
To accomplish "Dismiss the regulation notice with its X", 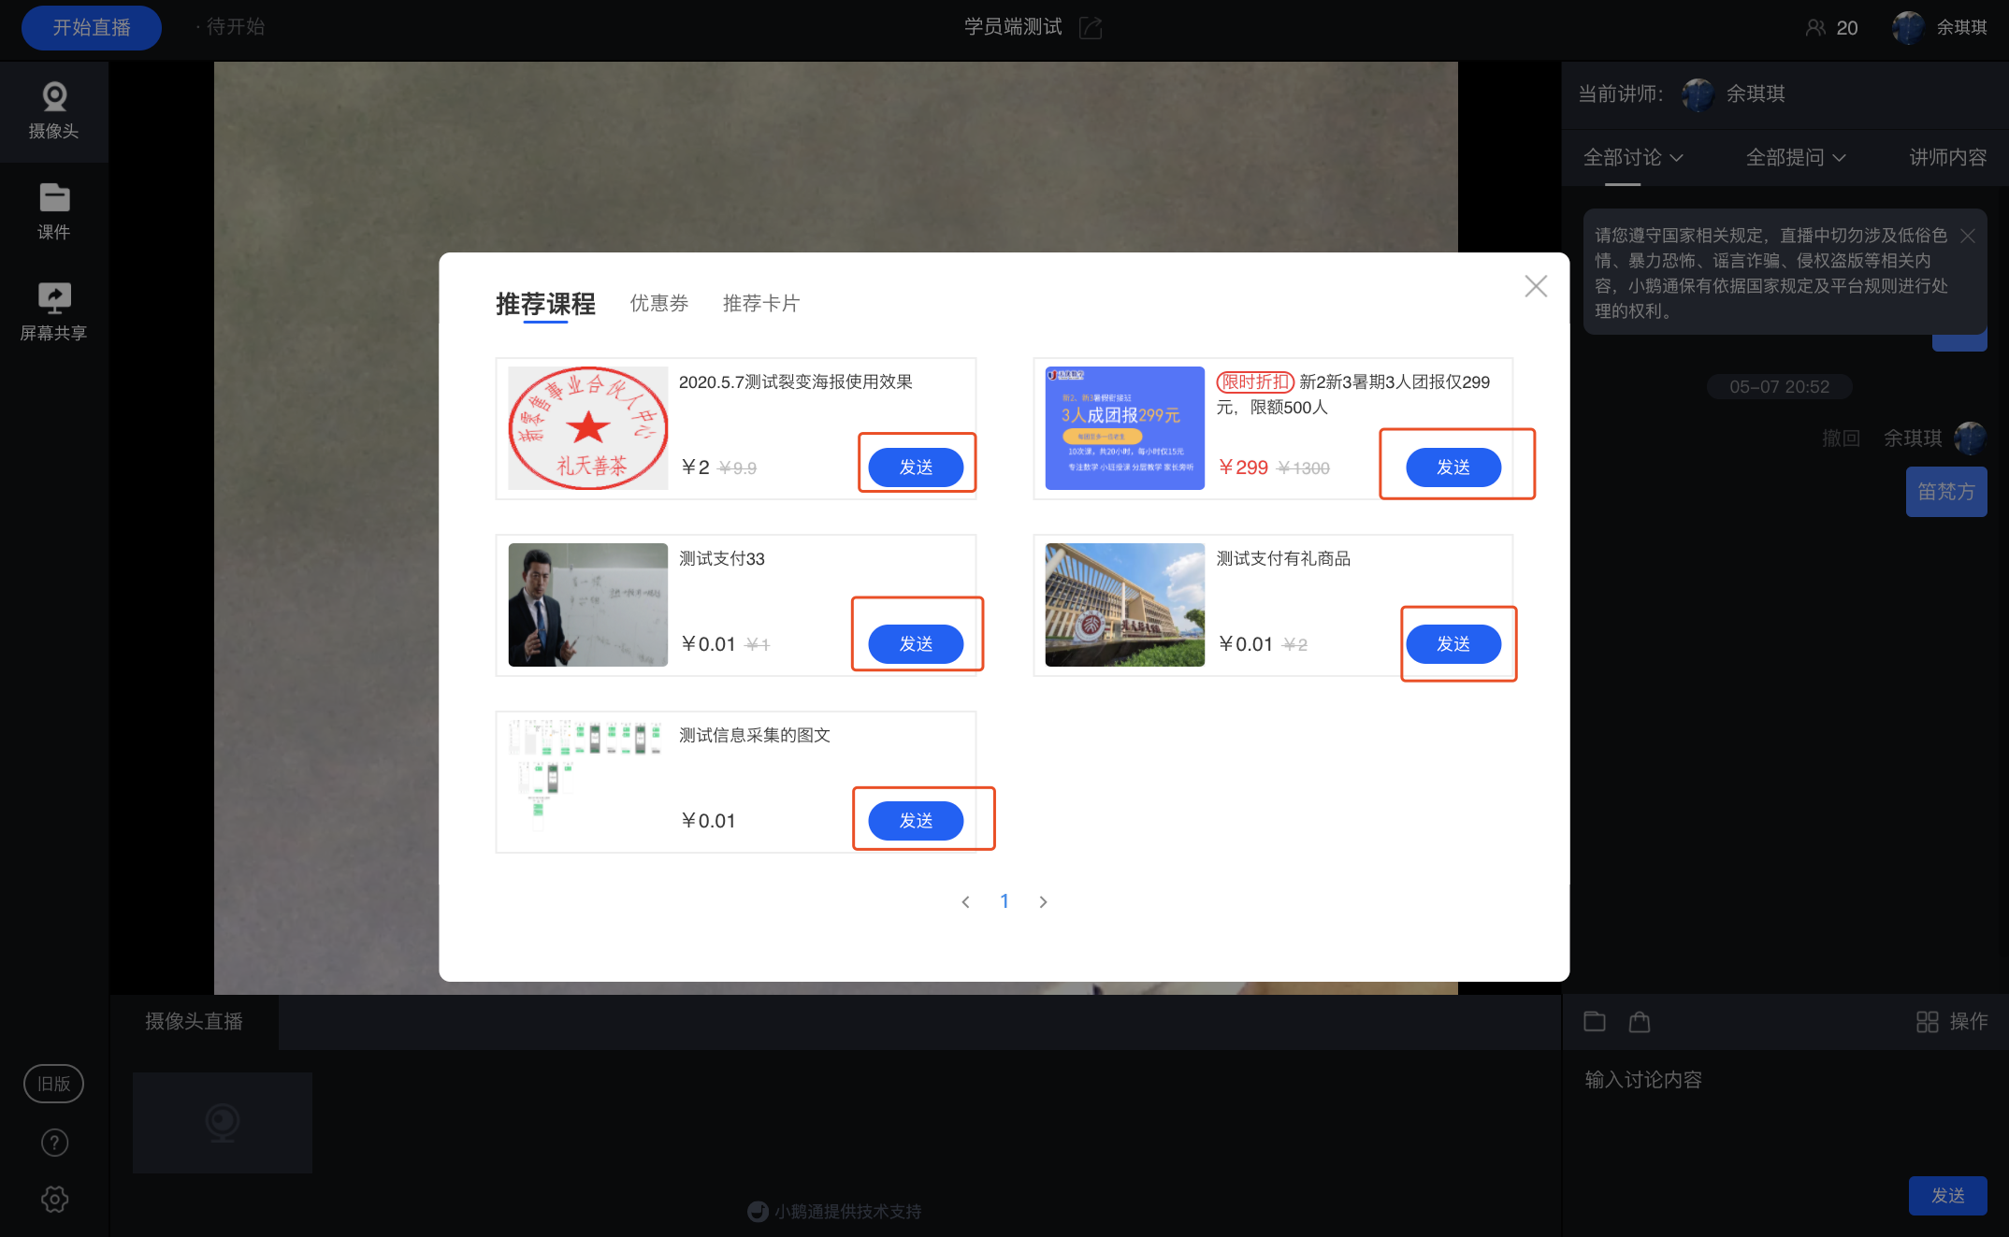I will tap(1968, 236).
